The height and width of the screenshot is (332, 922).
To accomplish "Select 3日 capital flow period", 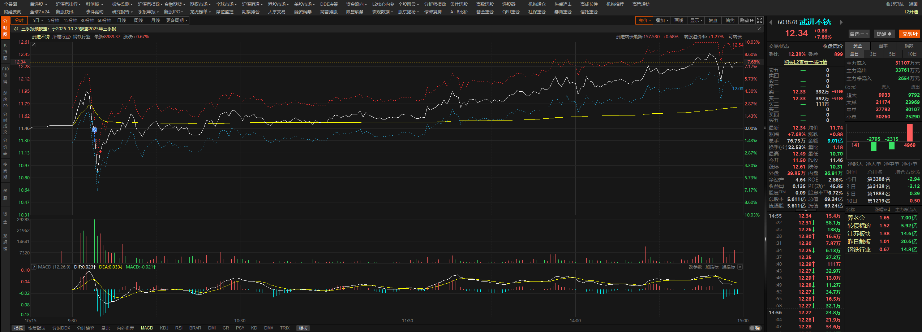I will (873, 54).
